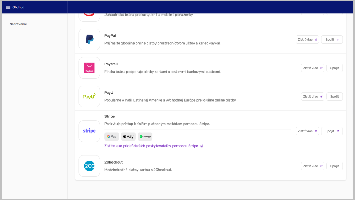Click the Apple Pay badge
Image resolution: width=355 pixels, height=200 pixels.
[x=129, y=137]
